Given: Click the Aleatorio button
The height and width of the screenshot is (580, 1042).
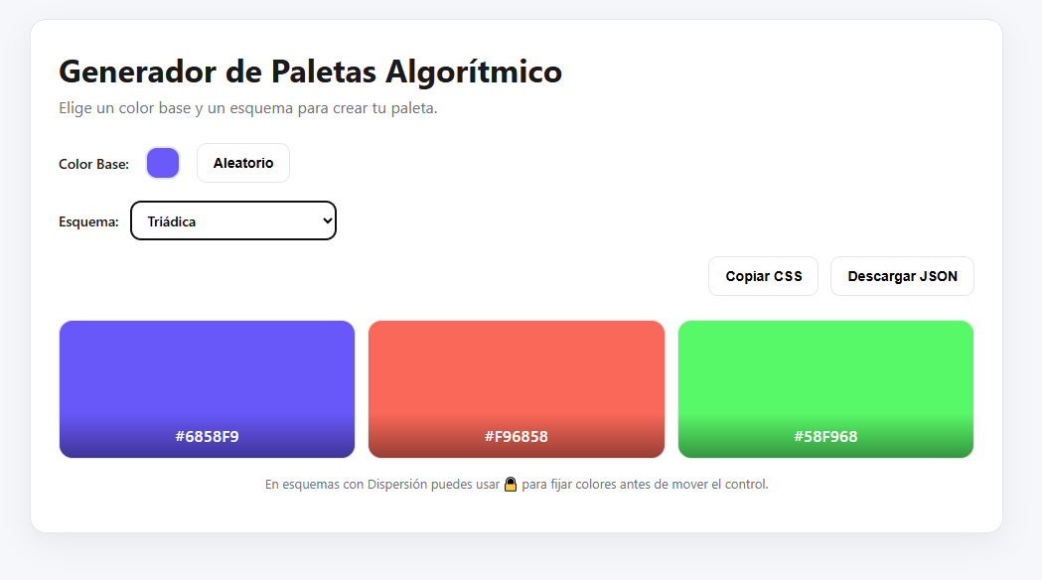Looking at the screenshot, I should 243,163.
